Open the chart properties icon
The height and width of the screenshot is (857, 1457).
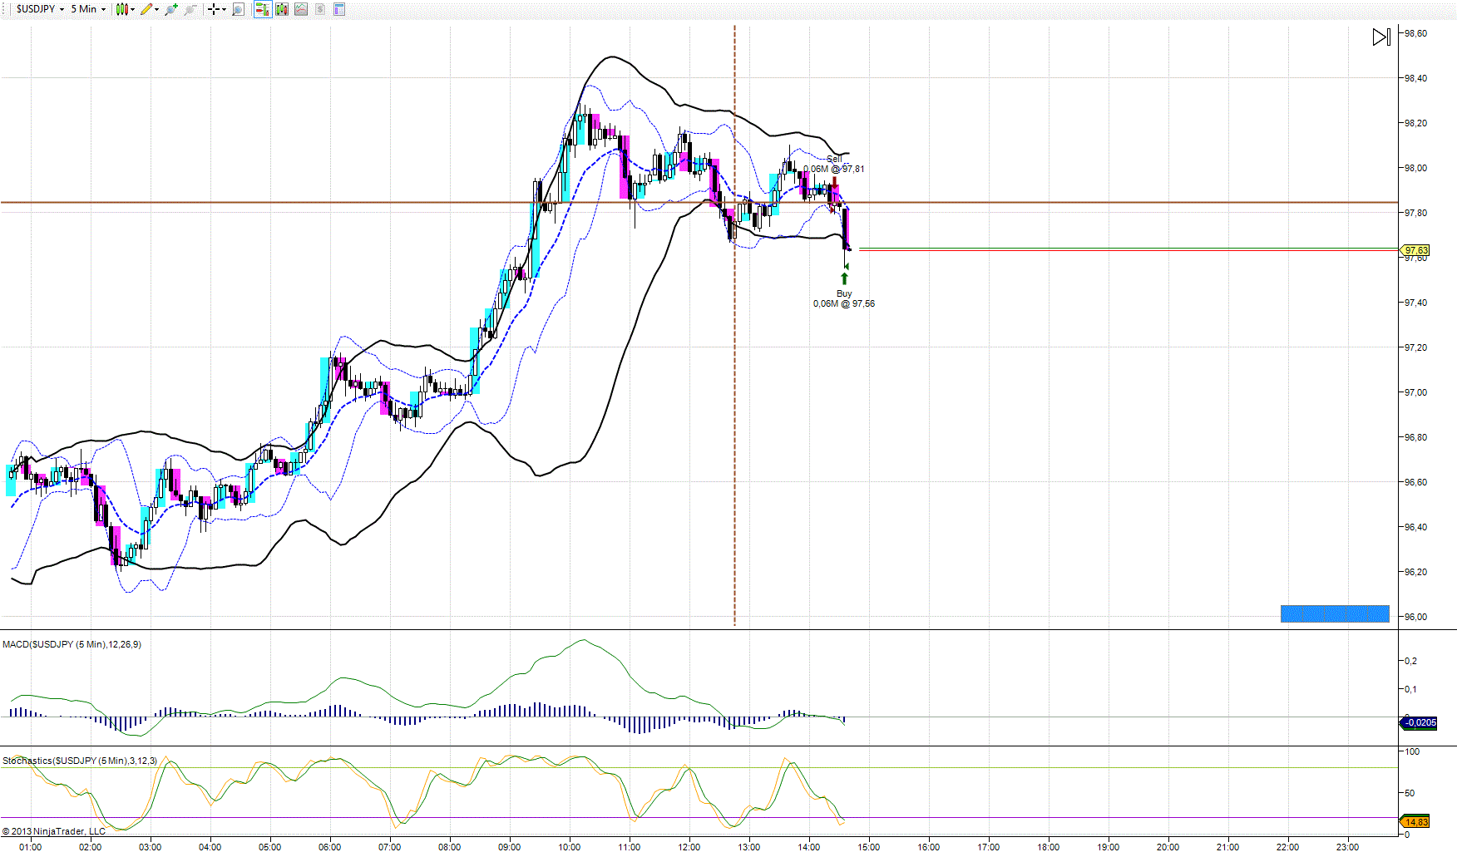(x=339, y=9)
